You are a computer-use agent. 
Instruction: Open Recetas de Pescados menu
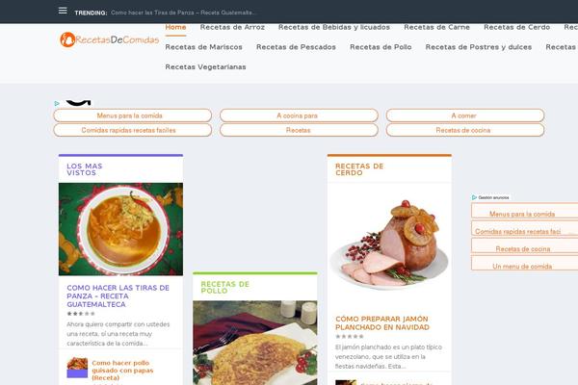(296, 47)
